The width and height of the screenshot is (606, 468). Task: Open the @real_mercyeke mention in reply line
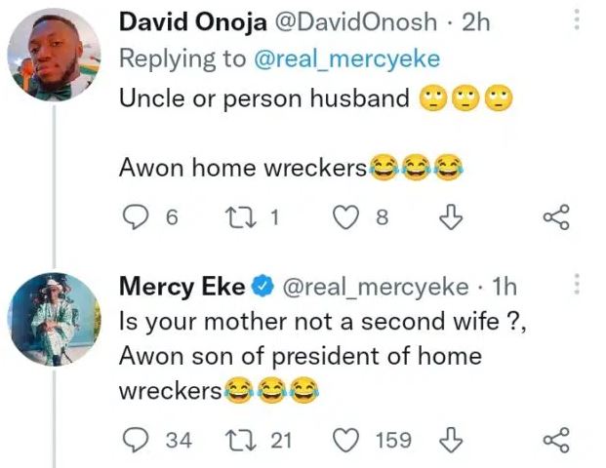click(347, 58)
